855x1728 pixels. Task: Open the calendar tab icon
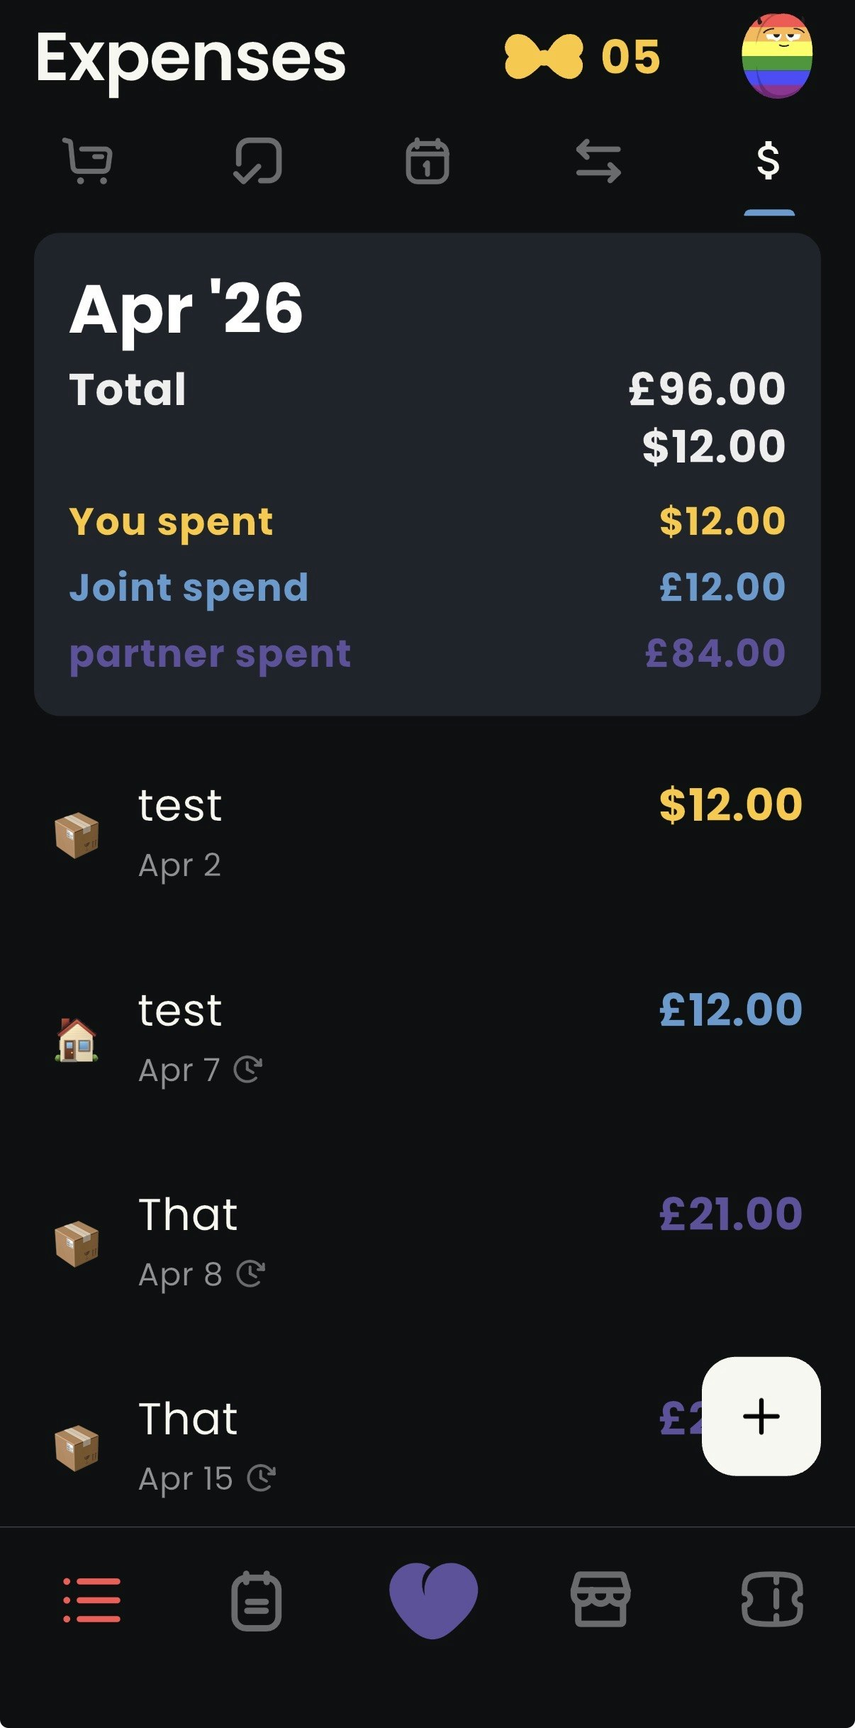click(x=428, y=161)
